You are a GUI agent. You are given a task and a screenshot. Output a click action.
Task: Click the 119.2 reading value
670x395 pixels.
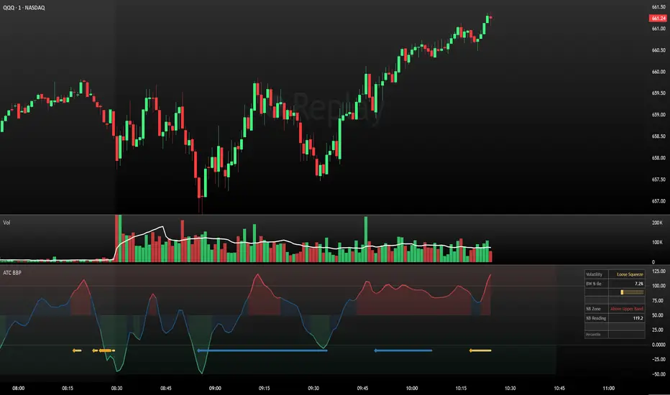tap(638, 318)
